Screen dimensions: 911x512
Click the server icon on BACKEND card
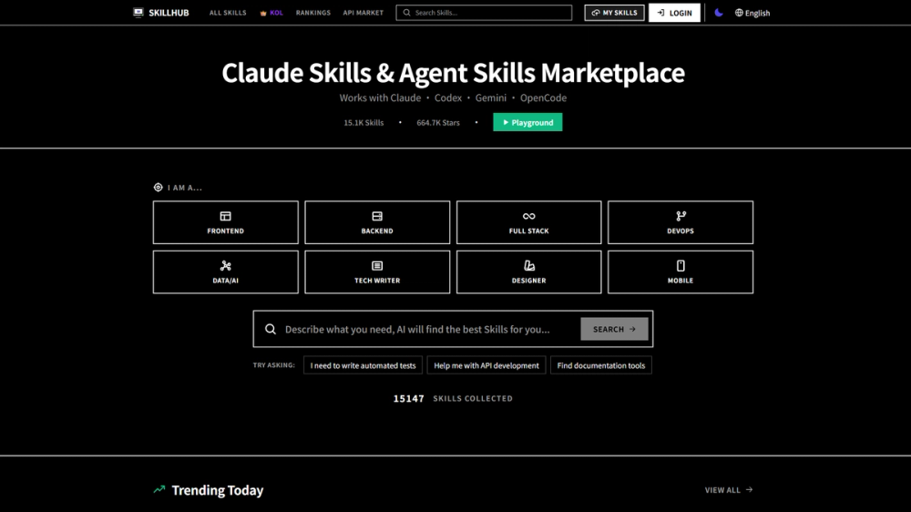click(x=377, y=216)
